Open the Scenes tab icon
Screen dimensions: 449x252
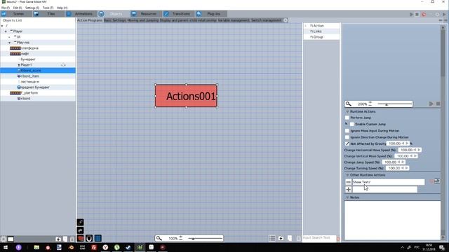click(4, 14)
